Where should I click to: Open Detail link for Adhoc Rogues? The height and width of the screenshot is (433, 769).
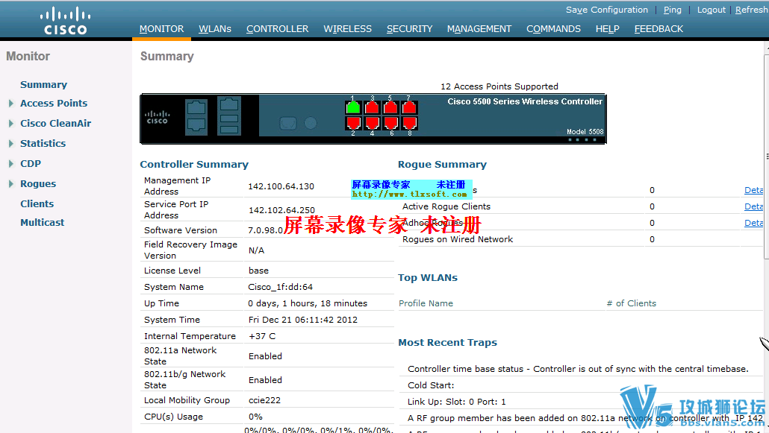(x=754, y=223)
